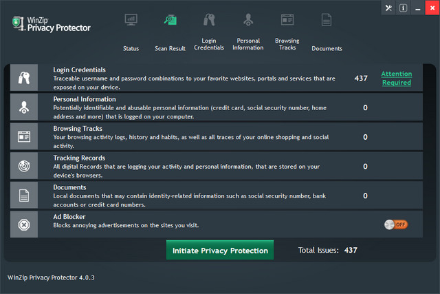
Task: Open the Status monitor icon
Action: pos(131,20)
